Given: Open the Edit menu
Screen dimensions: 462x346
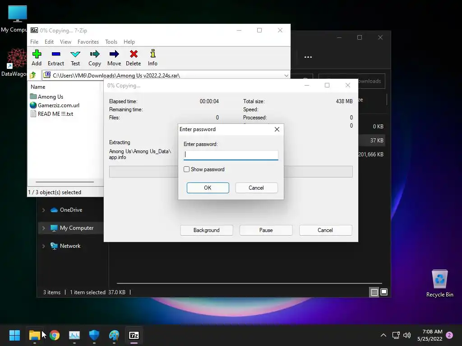Looking at the screenshot, I should pos(49,42).
